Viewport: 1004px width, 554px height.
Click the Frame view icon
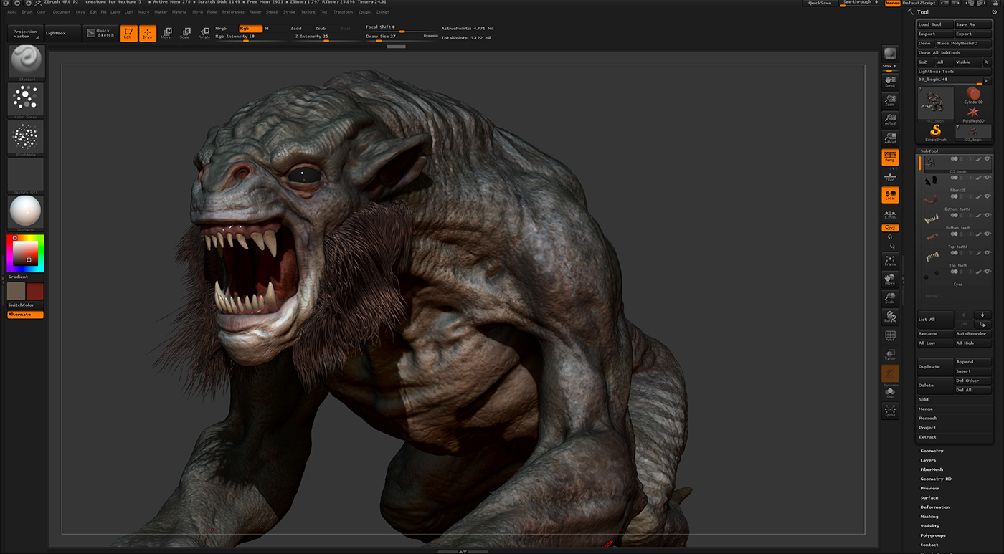click(890, 260)
